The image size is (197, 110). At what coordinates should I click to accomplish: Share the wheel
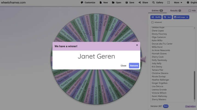[x=143, y=2]
